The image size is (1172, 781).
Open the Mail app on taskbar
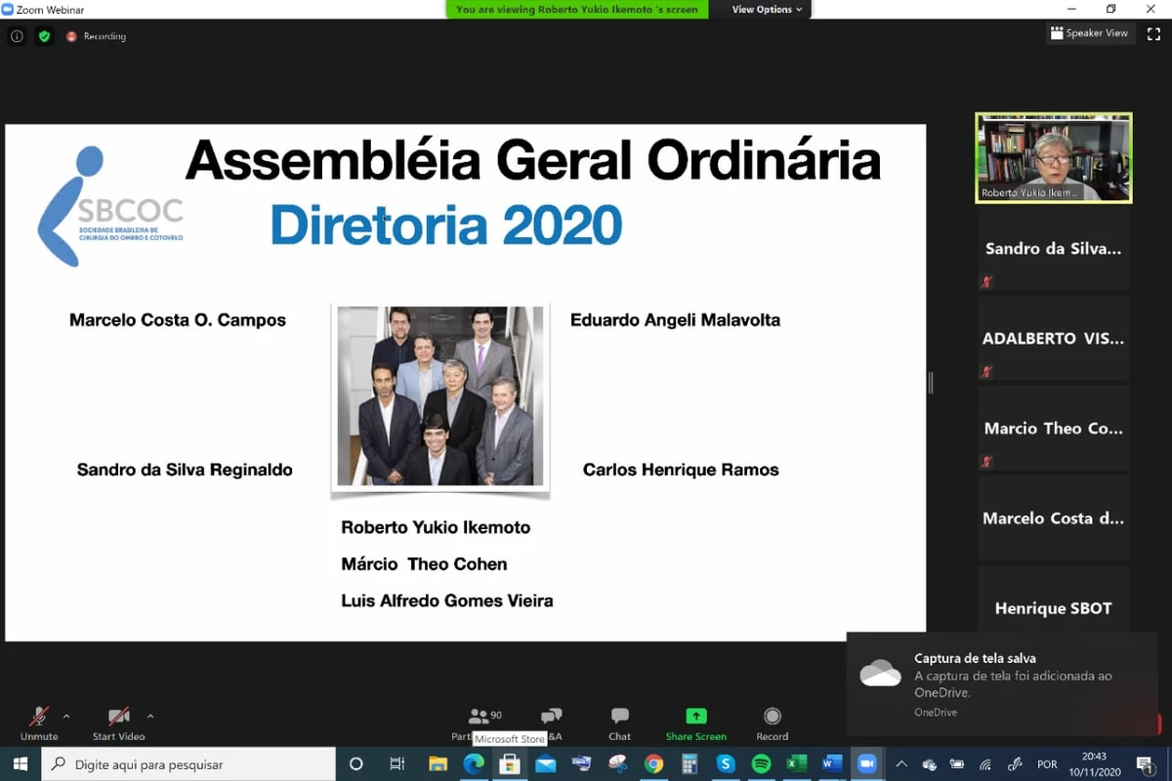tap(545, 764)
